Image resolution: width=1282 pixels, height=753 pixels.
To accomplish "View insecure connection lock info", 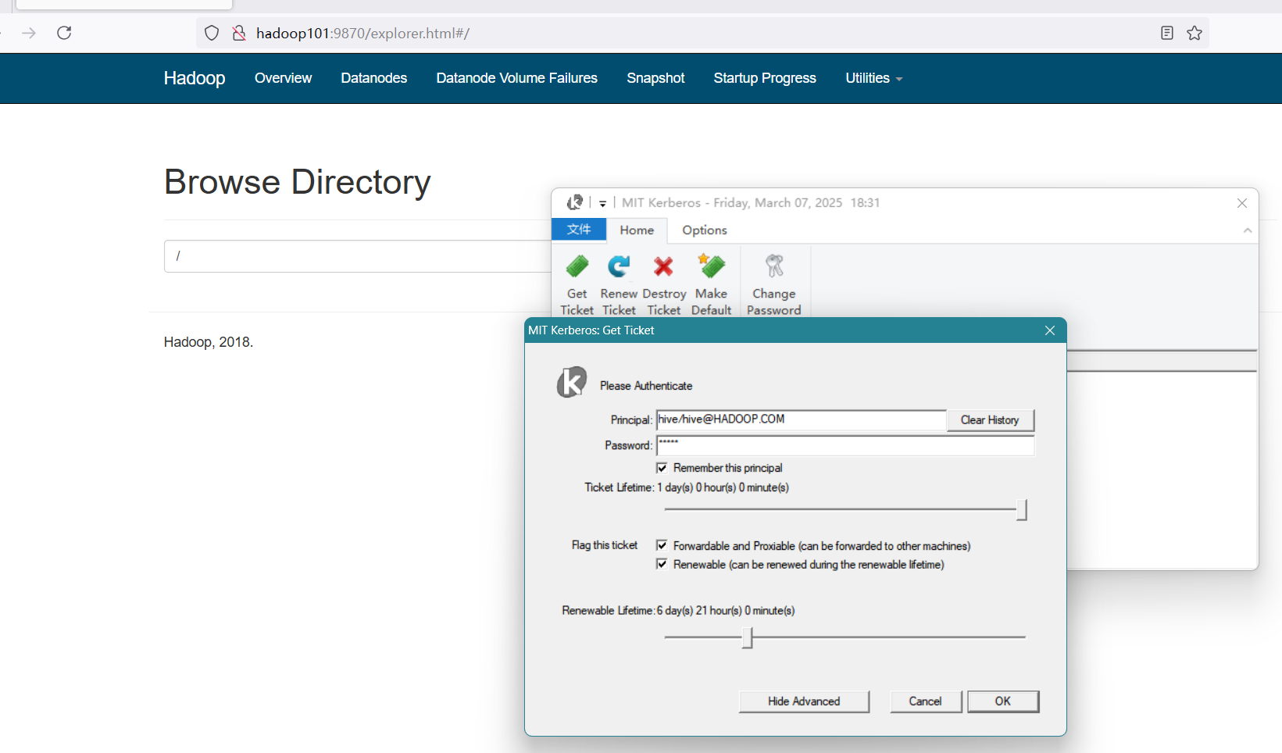I will [239, 33].
